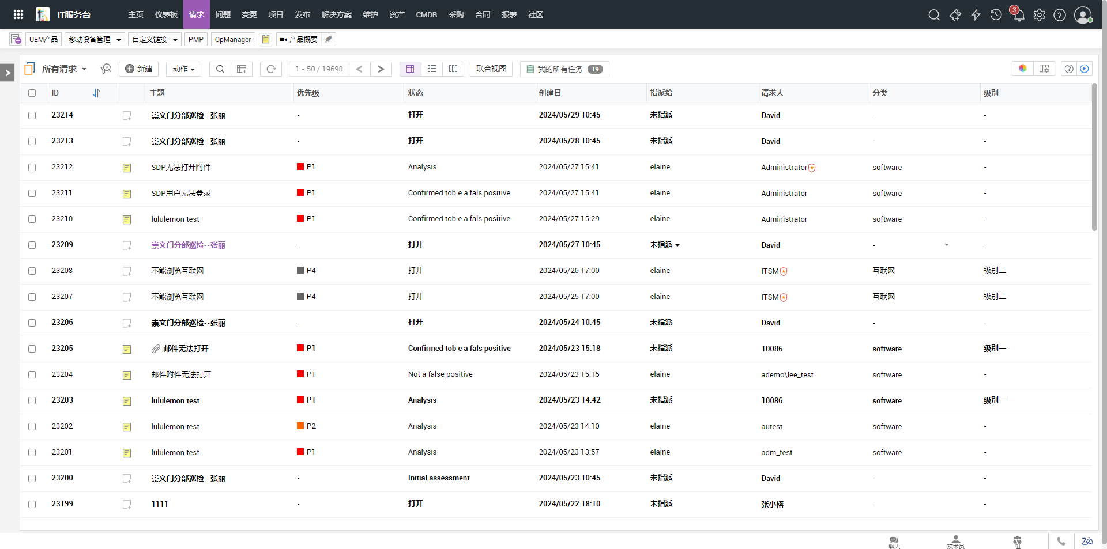
Task: Open request link SDP无法打开附件
Action: (181, 167)
